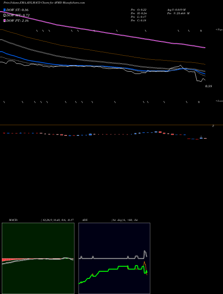The height and width of the screenshot is (294, 223).
Task: Click the 'Pre L: 0.17' low value
Action: coord(139,17)
